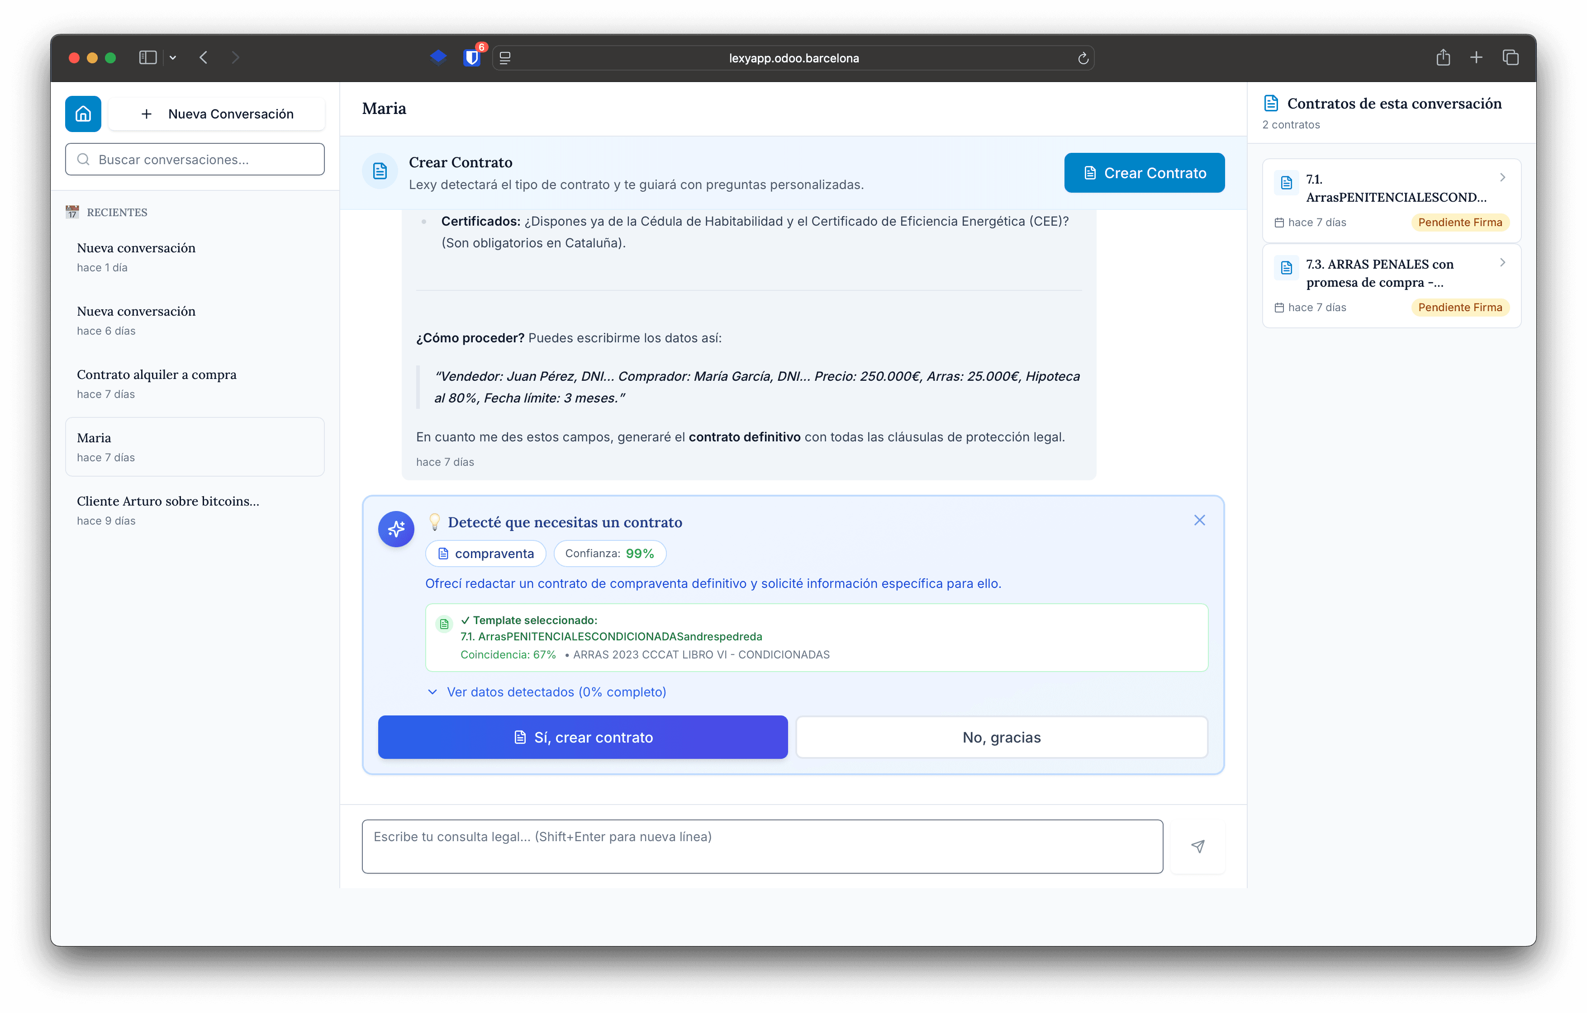Open 7.3. ARRAS PENALES contract chevron
The image size is (1587, 1013).
1503,262
